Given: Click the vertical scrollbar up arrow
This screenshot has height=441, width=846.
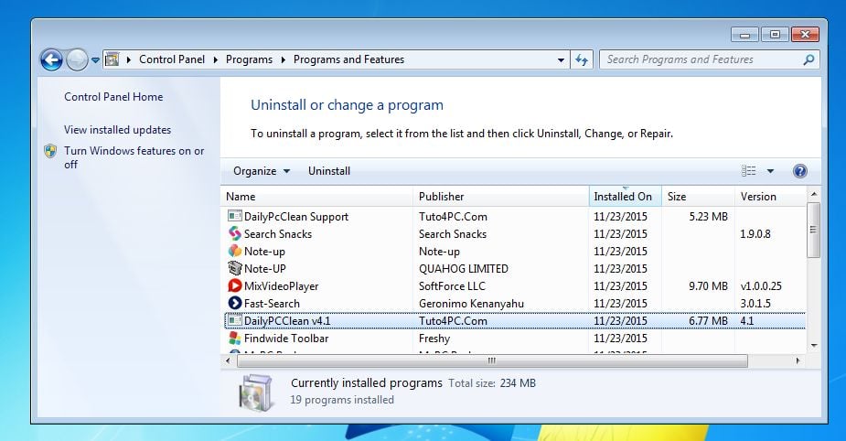Looking at the screenshot, I should coord(814,193).
